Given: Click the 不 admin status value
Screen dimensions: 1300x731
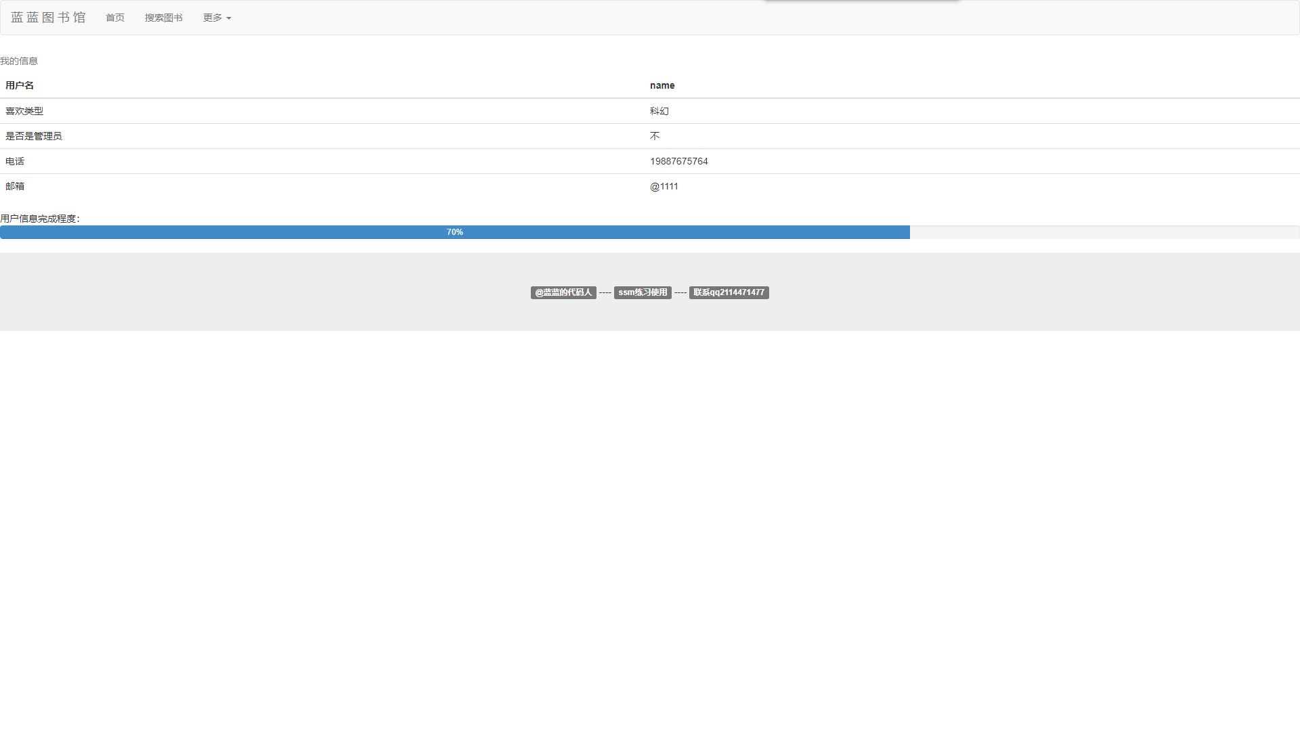Looking at the screenshot, I should coord(655,136).
